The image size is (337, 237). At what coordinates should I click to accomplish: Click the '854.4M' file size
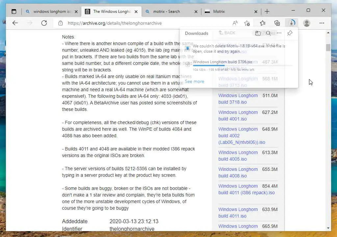(x=270, y=186)
